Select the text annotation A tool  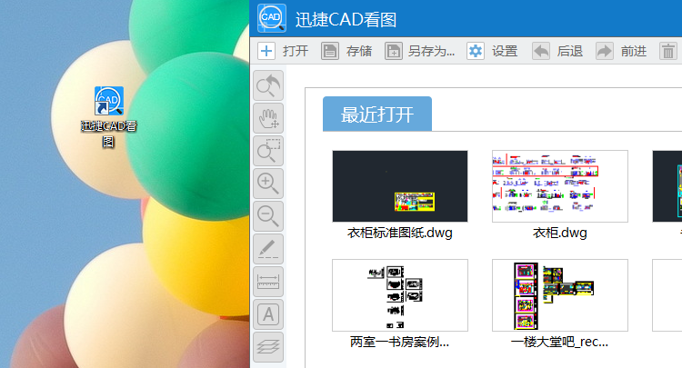[268, 314]
